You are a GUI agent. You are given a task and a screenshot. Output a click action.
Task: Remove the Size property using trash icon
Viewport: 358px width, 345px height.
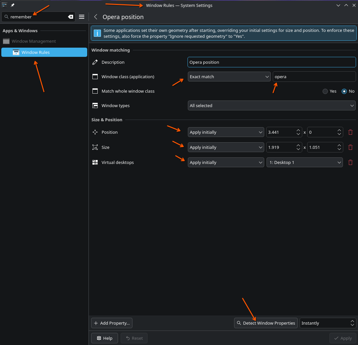coord(350,148)
